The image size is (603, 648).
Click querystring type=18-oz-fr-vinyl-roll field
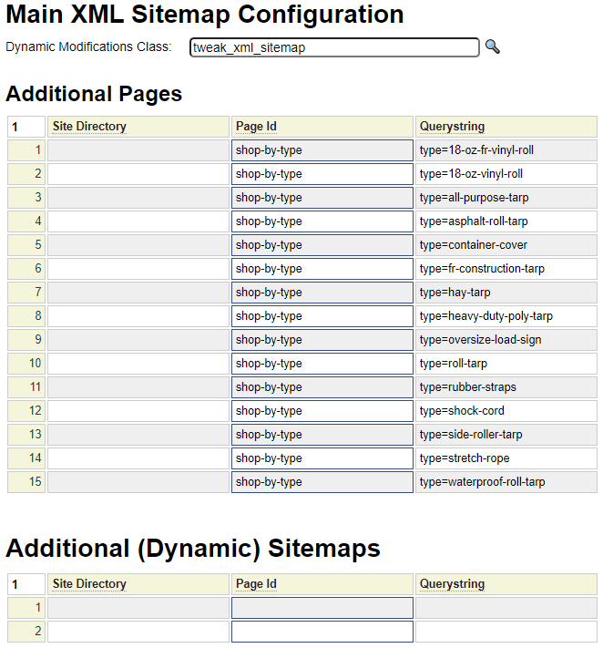[506, 150]
